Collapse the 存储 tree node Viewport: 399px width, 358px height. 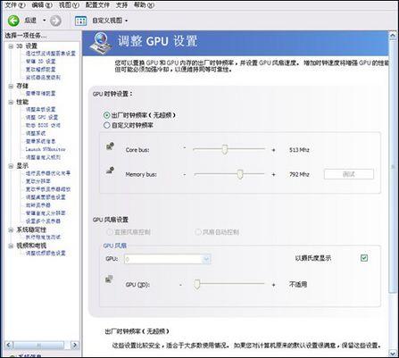pyautogui.click(x=11, y=86)
